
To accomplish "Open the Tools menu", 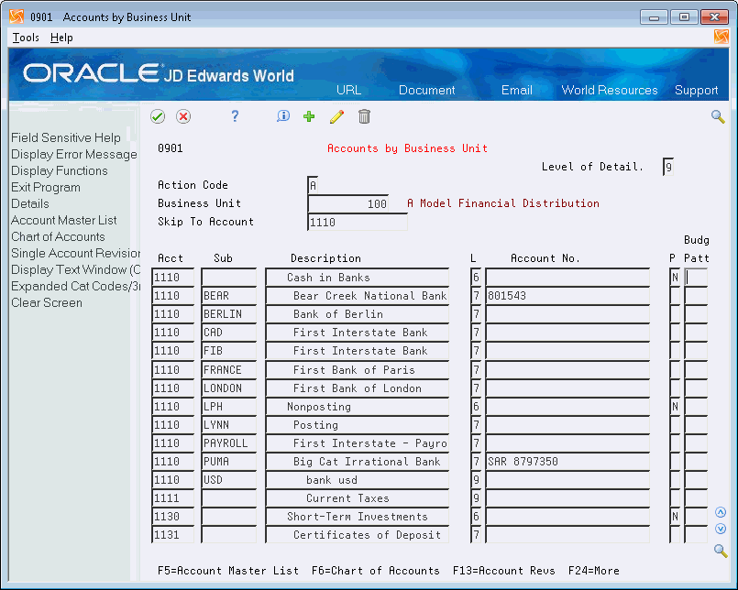I will pyautogui.click(x=26, y=38).
